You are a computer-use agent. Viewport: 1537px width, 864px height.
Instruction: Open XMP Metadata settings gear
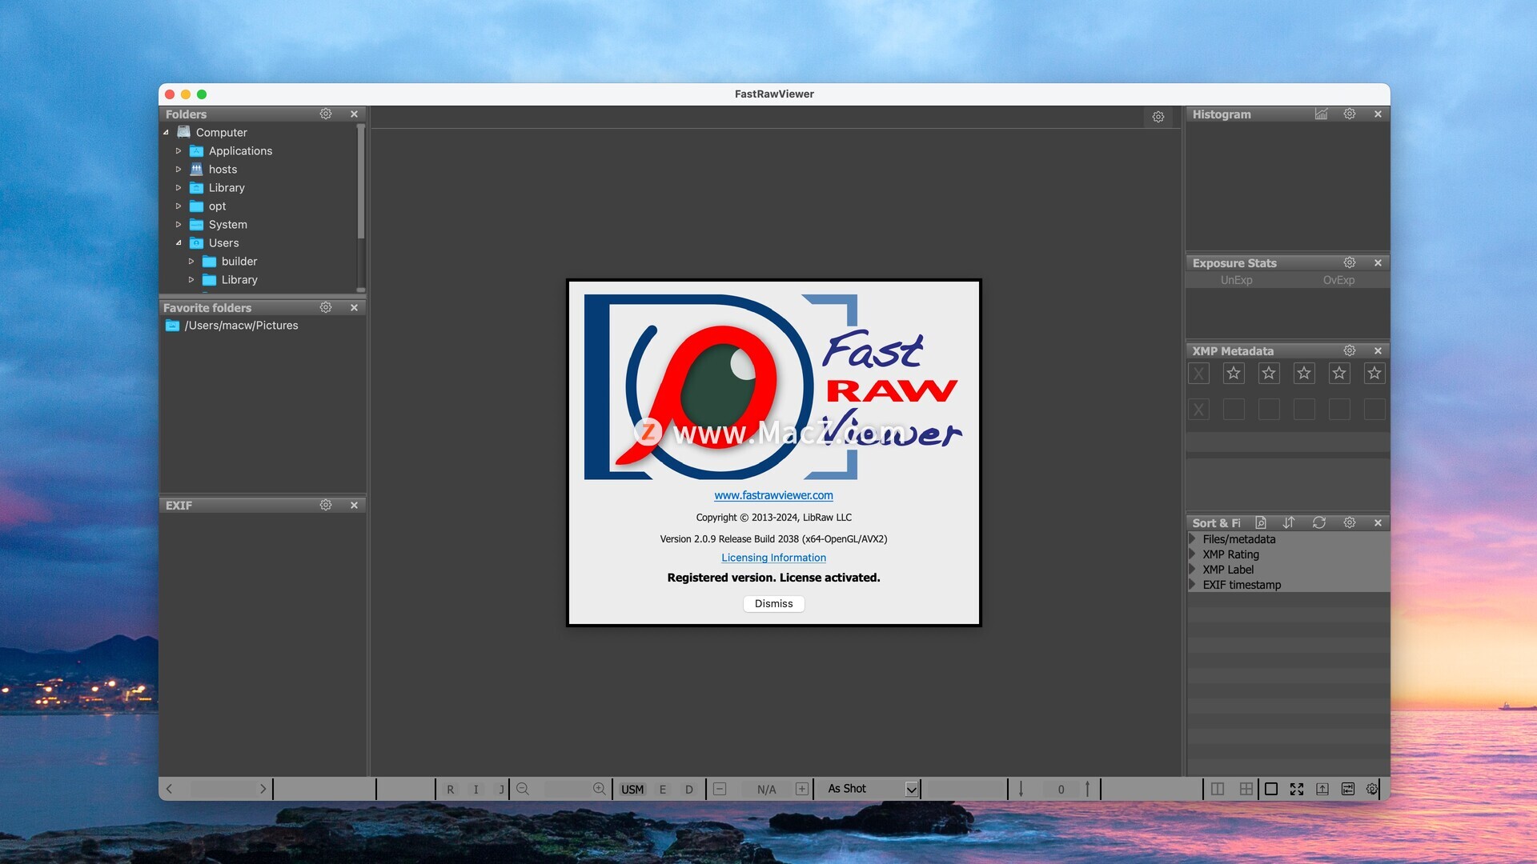tap(1350, 350)
